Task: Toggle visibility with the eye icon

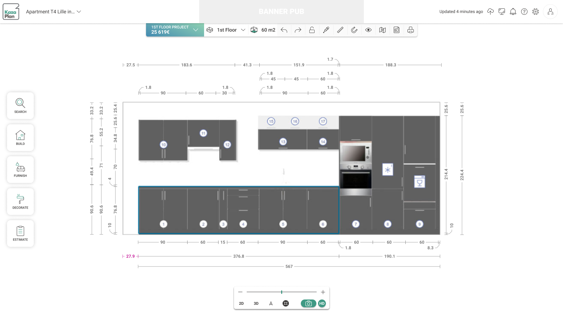Action: coord(368,30)
